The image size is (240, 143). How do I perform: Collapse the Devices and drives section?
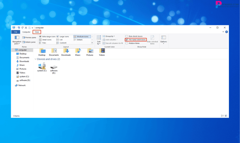[x=36, y=59]
